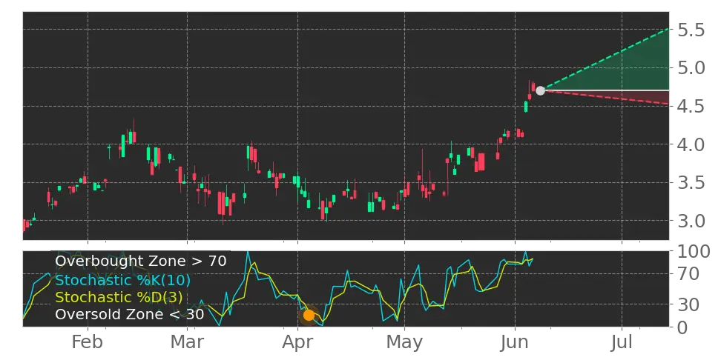Click the 5.5 price axis label
Screen dimensions: 721x360
tap(691, 30)
